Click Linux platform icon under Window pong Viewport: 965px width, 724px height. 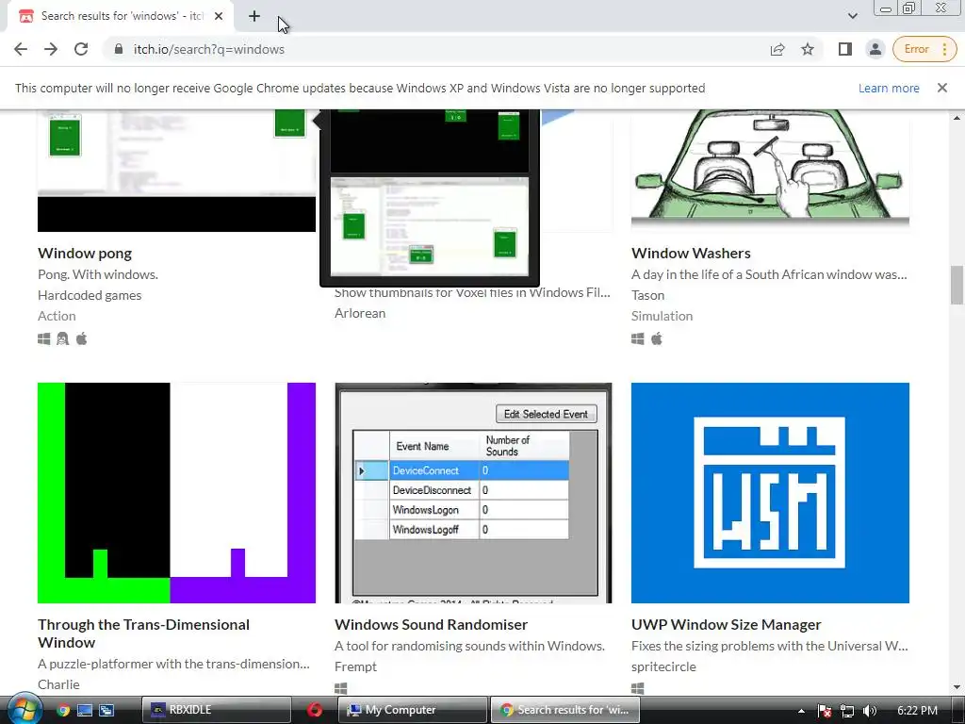click(x=63, y=338)
